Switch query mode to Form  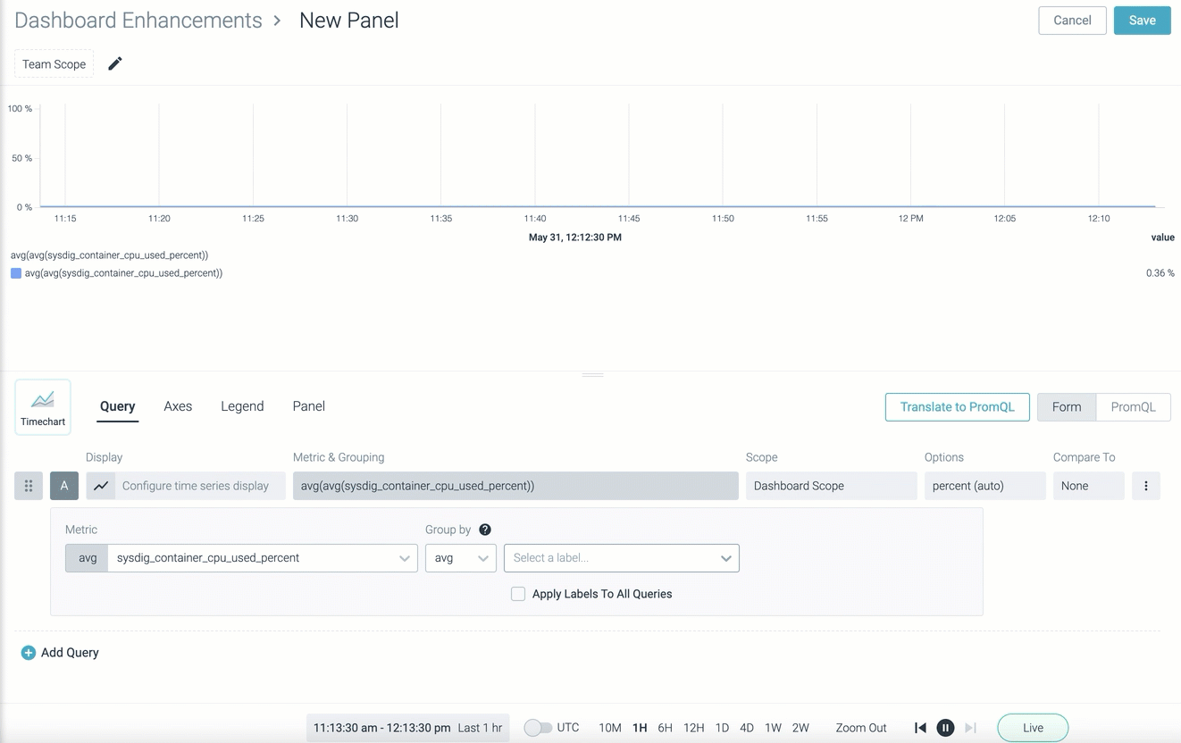point(1067,406)
